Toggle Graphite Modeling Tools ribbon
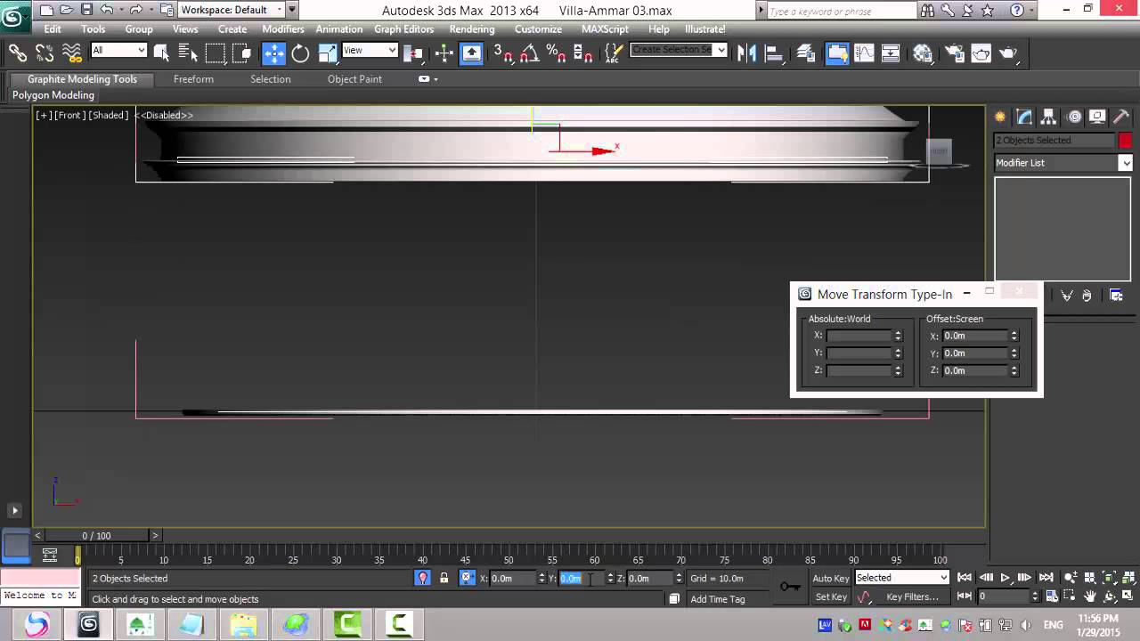Screen dimensions: 1140x641 click(837, 53)
